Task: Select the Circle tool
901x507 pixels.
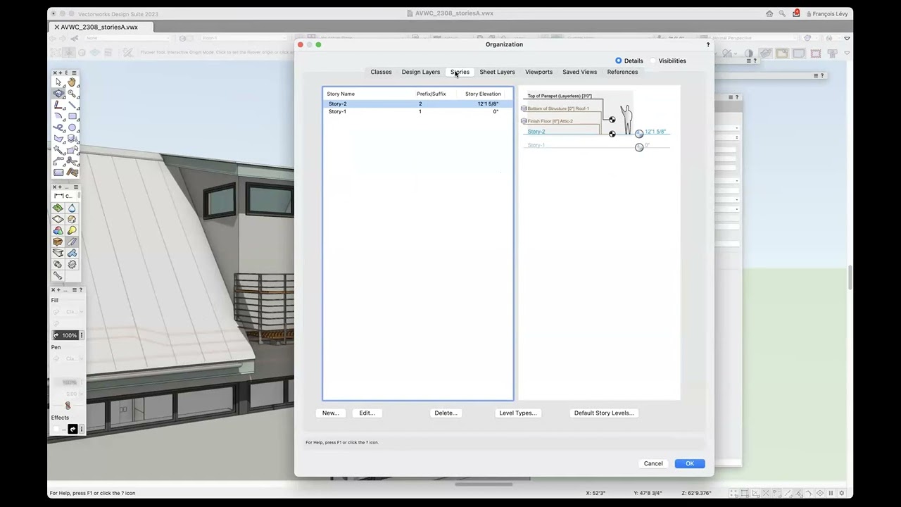Action: pos(72,127)
